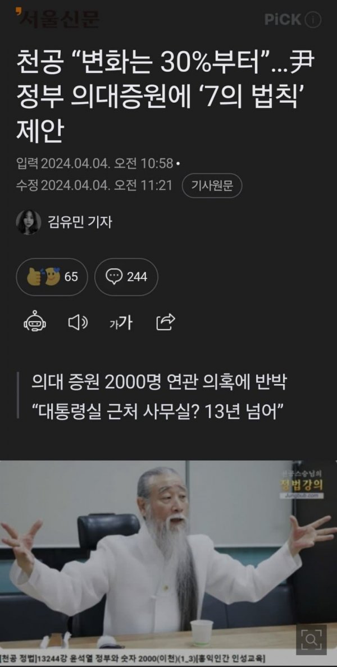Screen dimensions: 337x667
Task: Open the 가가 font size setting
Action: (x=121, y=324)
